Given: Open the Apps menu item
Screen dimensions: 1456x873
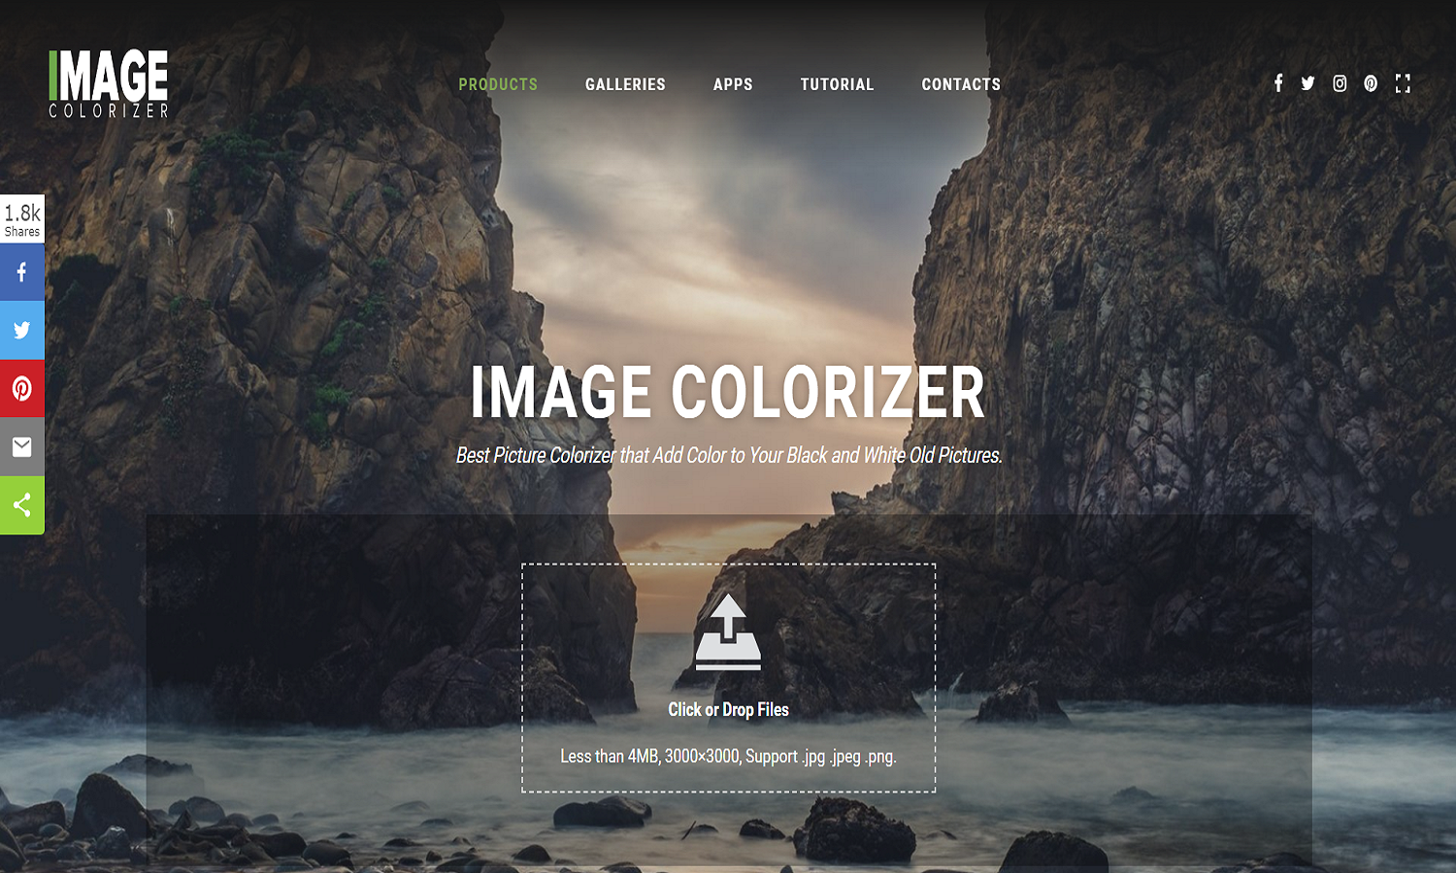Looking at the screenshot, I should tap(733, 84).
